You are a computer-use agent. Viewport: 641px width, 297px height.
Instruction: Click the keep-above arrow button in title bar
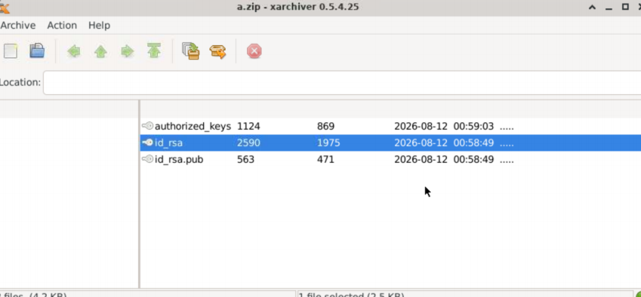click(x=592, y=7)
